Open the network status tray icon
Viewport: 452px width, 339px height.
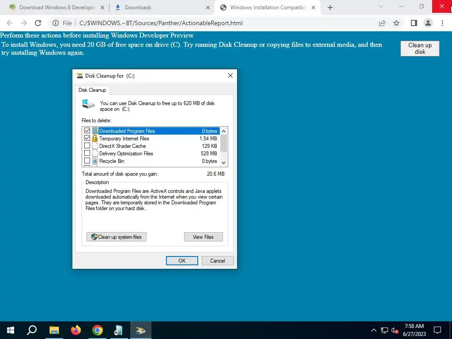point(384,330)
